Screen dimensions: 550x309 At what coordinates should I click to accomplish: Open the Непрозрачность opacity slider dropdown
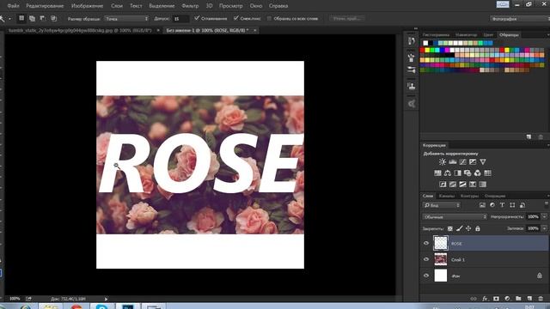[544, 217]
